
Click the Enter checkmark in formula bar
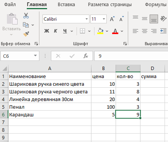(72, 56)
